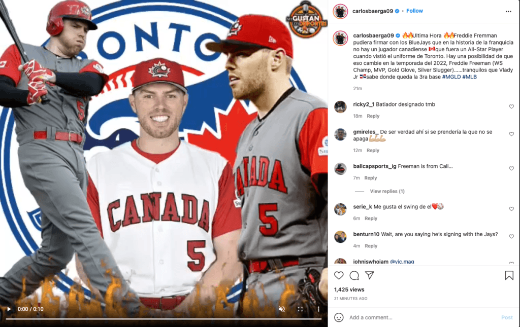Like ricky2_1's comment heart
The width and height of the screenshot is (520, 327).
coord(511,106)
